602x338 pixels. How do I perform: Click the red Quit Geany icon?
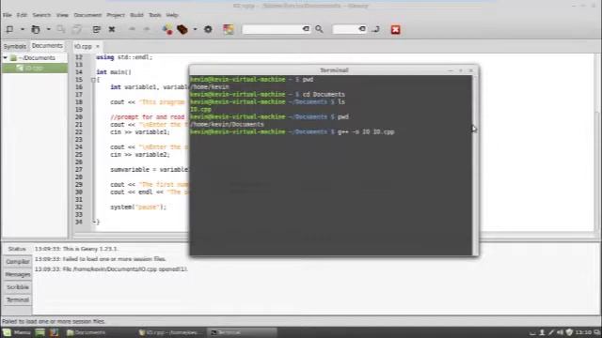pos(395,29)
